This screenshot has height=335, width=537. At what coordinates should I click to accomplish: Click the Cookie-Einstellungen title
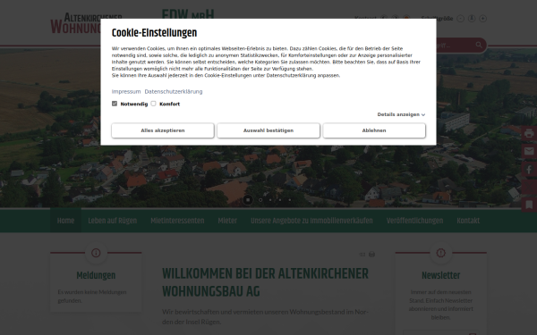pos(155,33)
